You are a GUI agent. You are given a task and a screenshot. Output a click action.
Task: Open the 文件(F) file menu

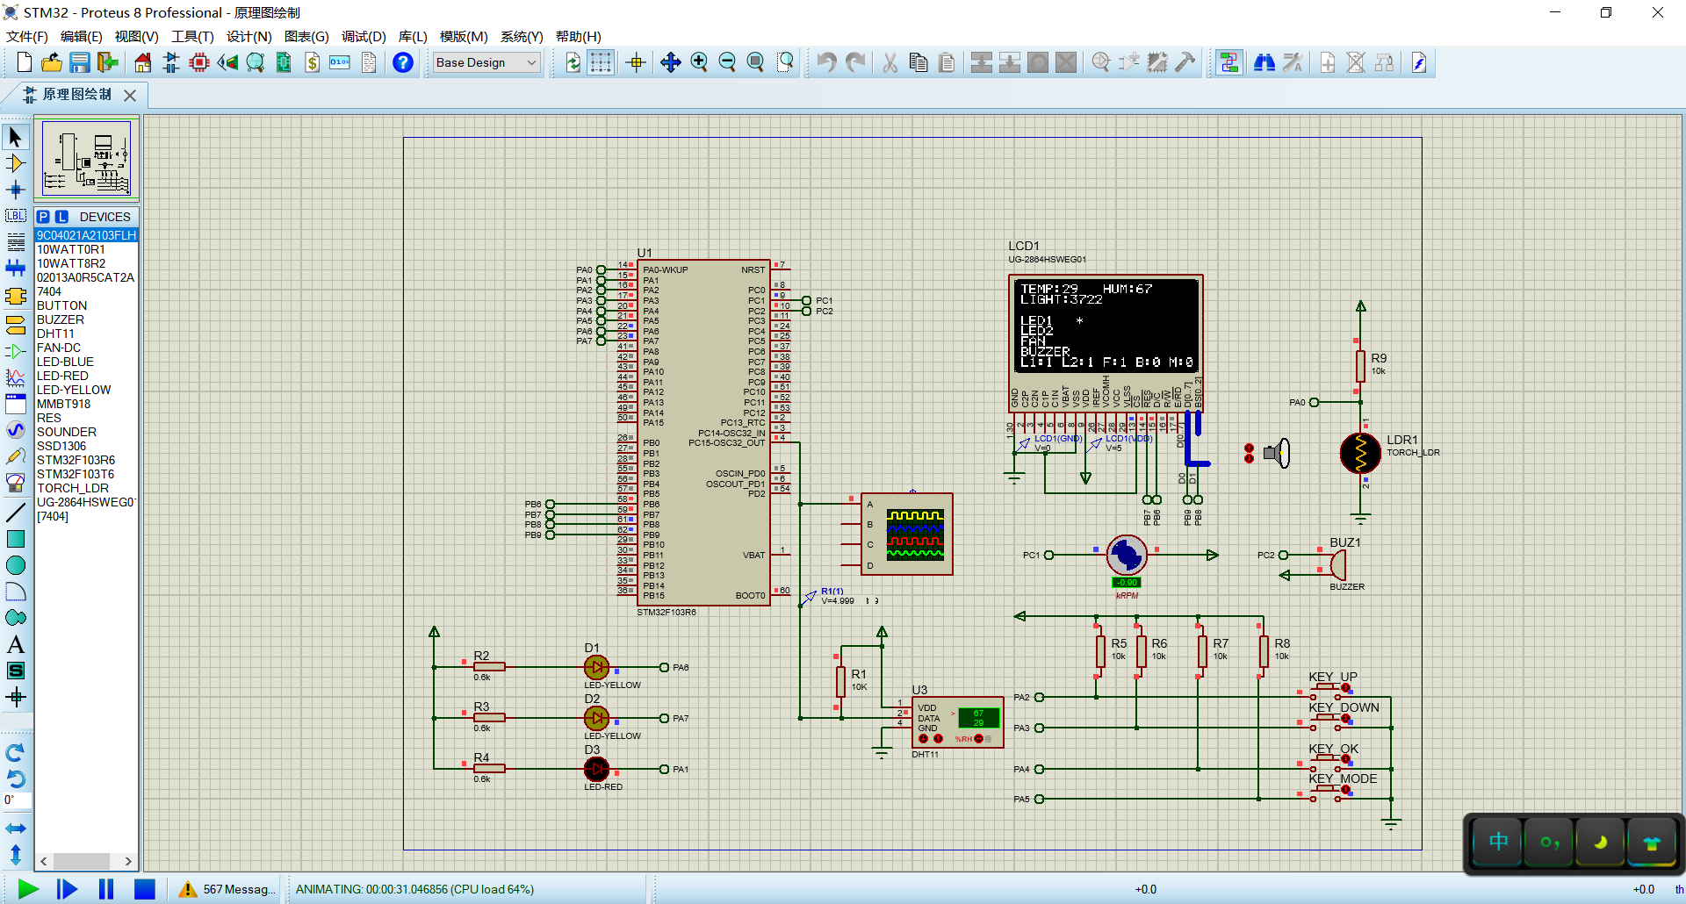(26, 36)
